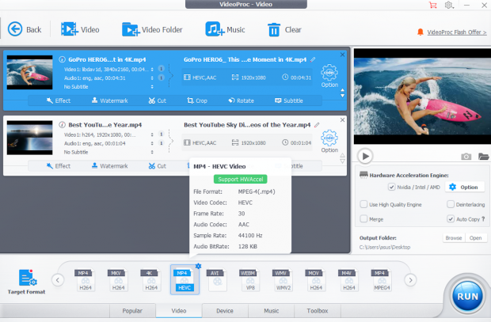Screen dimensions: 491x322
Task: Switch to Music tab
Action: (x=271, y=311)
